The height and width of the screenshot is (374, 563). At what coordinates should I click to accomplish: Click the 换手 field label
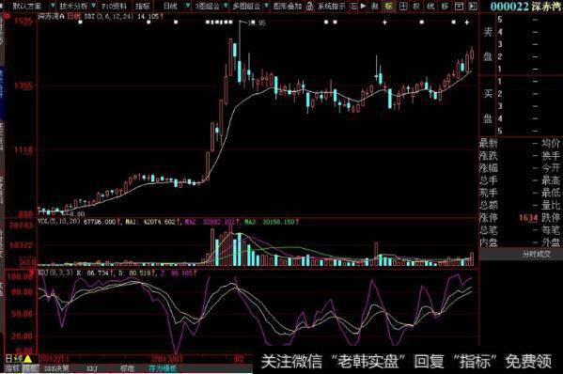click(551, 156)
